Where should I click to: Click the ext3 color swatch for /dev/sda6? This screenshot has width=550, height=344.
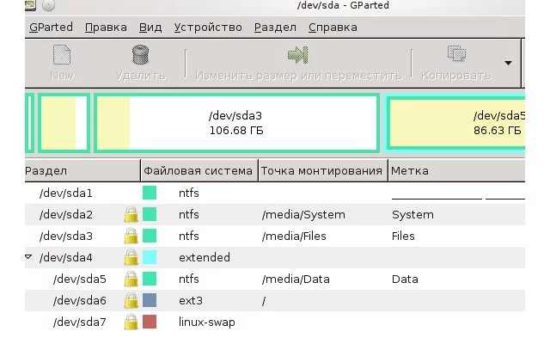(x=150, y=300)
